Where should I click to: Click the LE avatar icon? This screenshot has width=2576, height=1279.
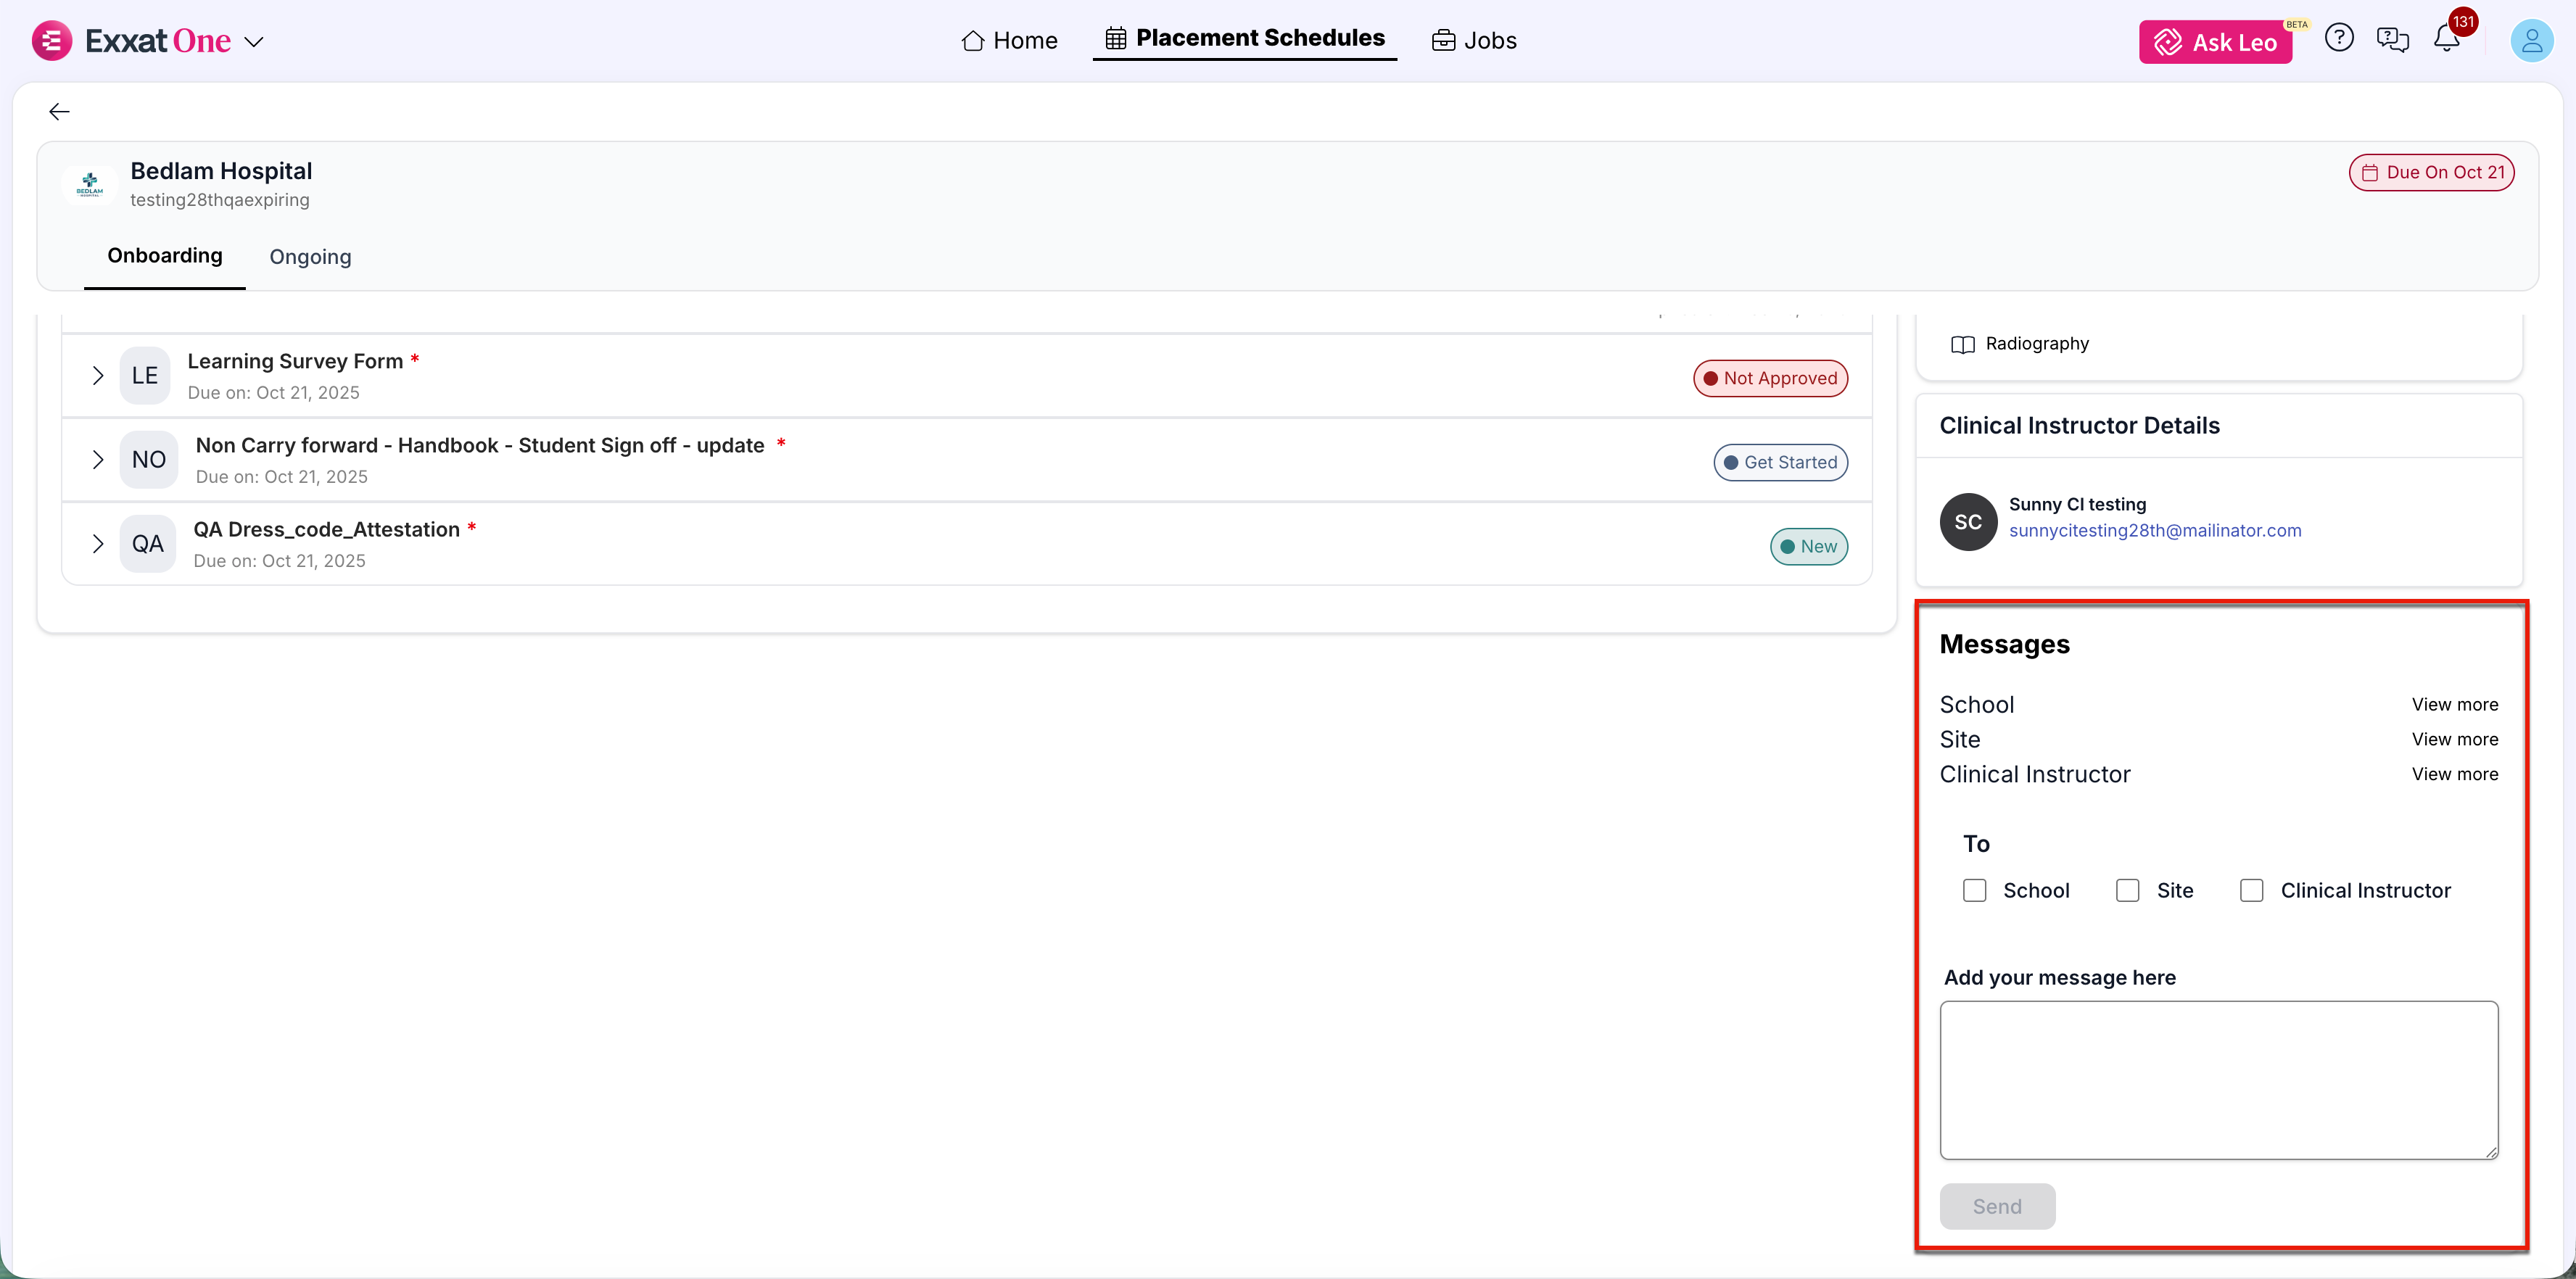[x=145, y=376]
